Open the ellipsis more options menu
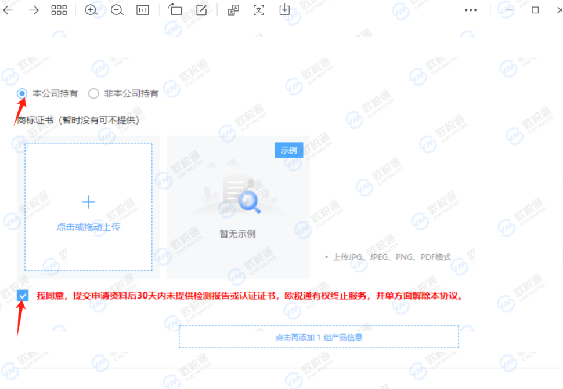The height and width of the screenshot is (389, 563). click(470, 10)
